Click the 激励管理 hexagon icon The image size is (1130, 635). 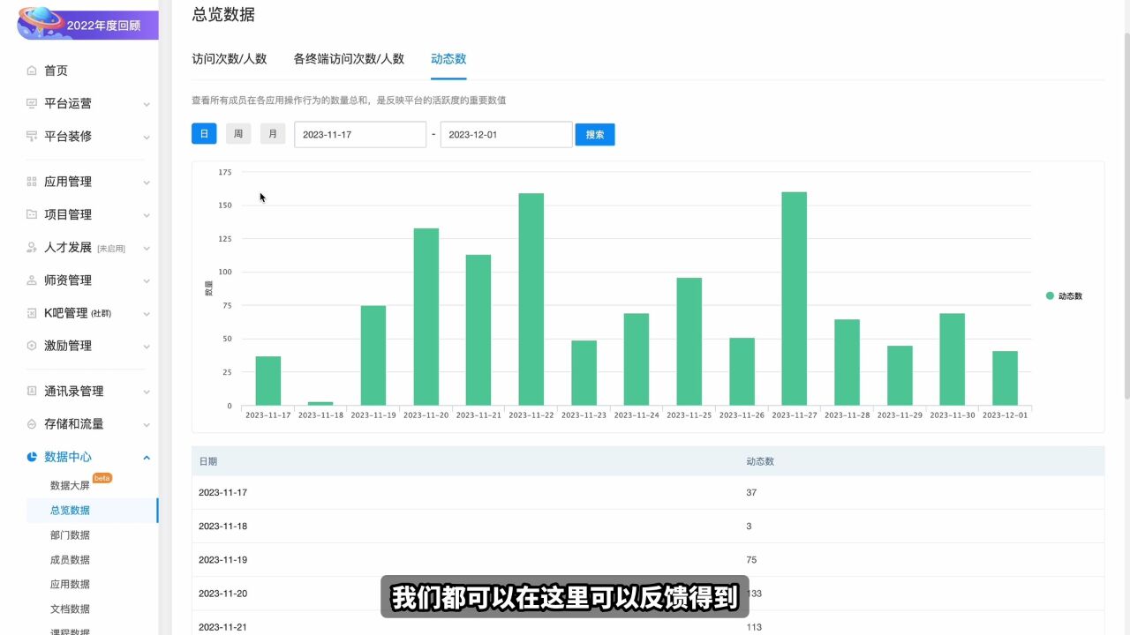(x=32, y=346)
